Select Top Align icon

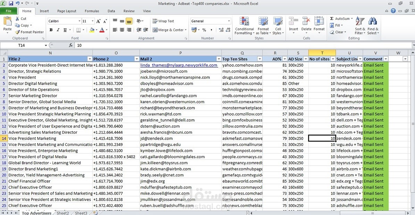point(115,21)
